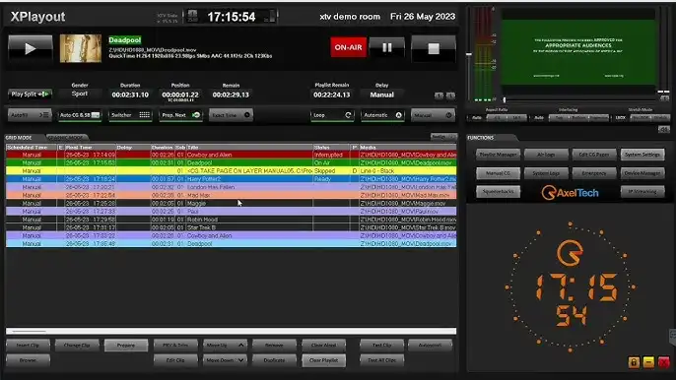The height and width of the screenshot is (380, 676).
Task: Click the horizontal scrollbar below playlist
Action: coord(231,331)
